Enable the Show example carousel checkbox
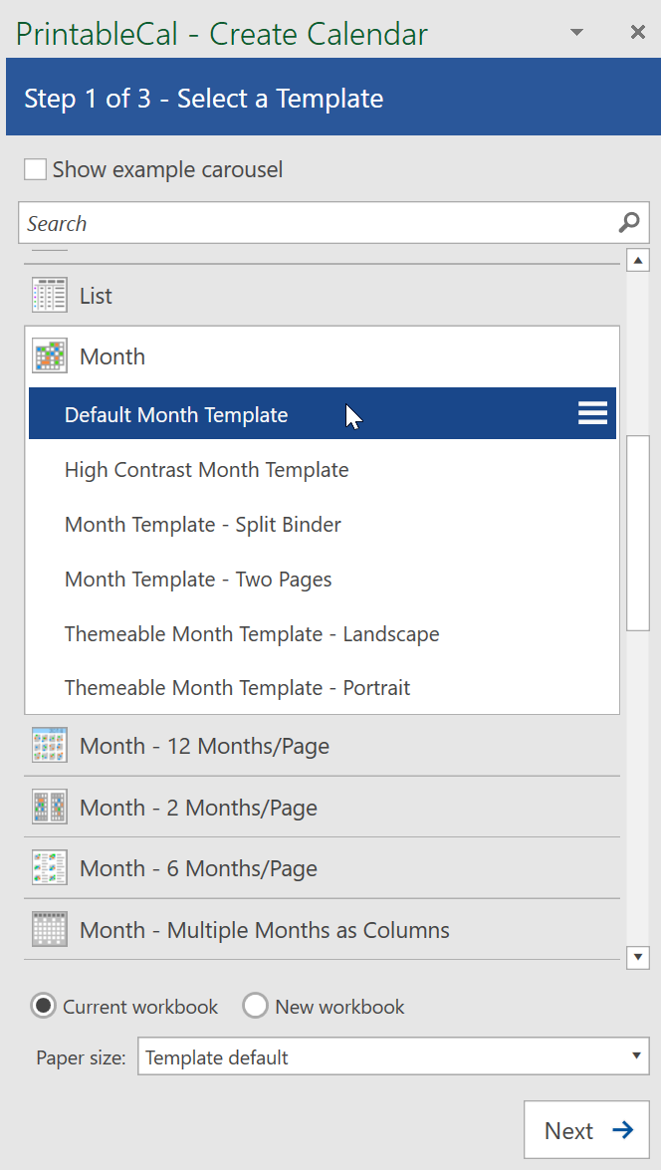Screen dimensions: 661x1170 click(x=35, y=169)
